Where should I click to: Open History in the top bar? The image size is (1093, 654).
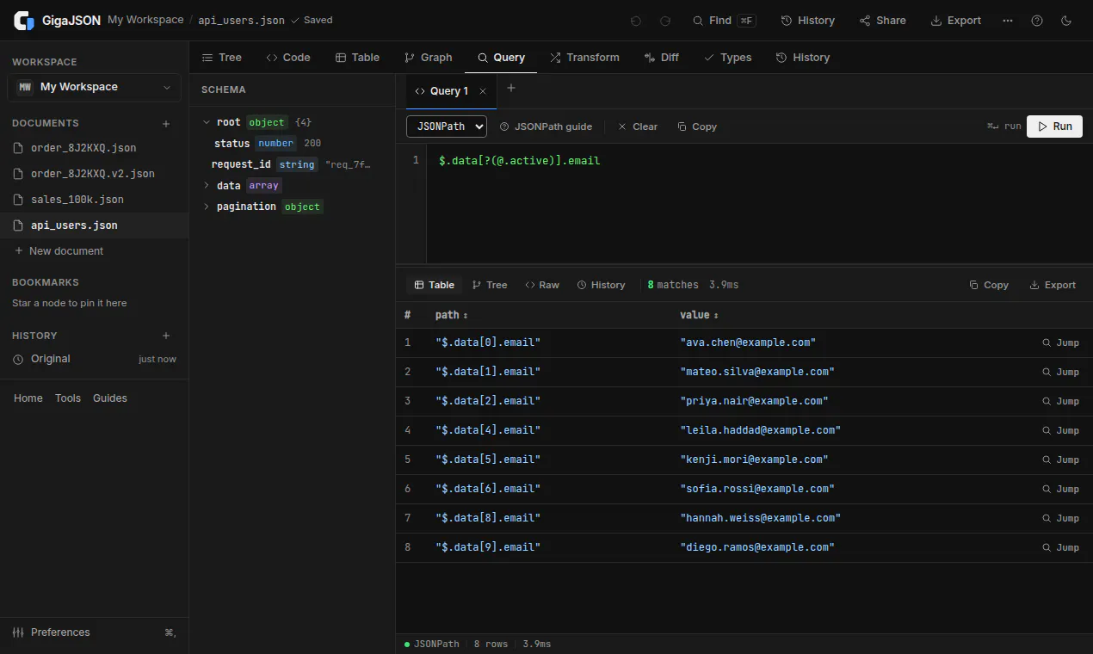click(807, 21)
